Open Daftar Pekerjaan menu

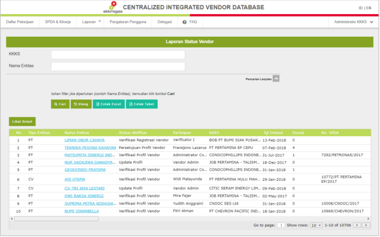tap(20, 22)
